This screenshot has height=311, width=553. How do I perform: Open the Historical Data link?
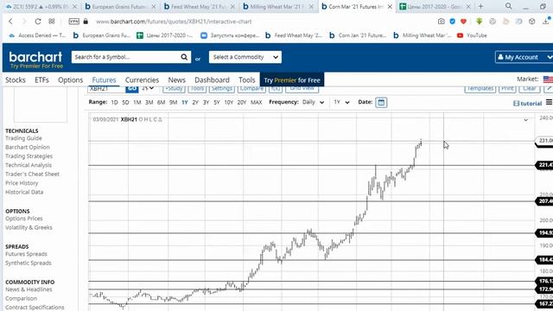(24, 192)
